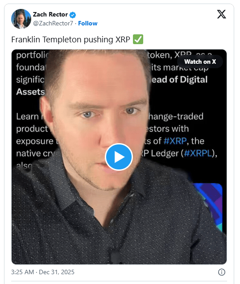Click the X logo in the corner
This screenshot has width=240, height=284.
point(221,14)
